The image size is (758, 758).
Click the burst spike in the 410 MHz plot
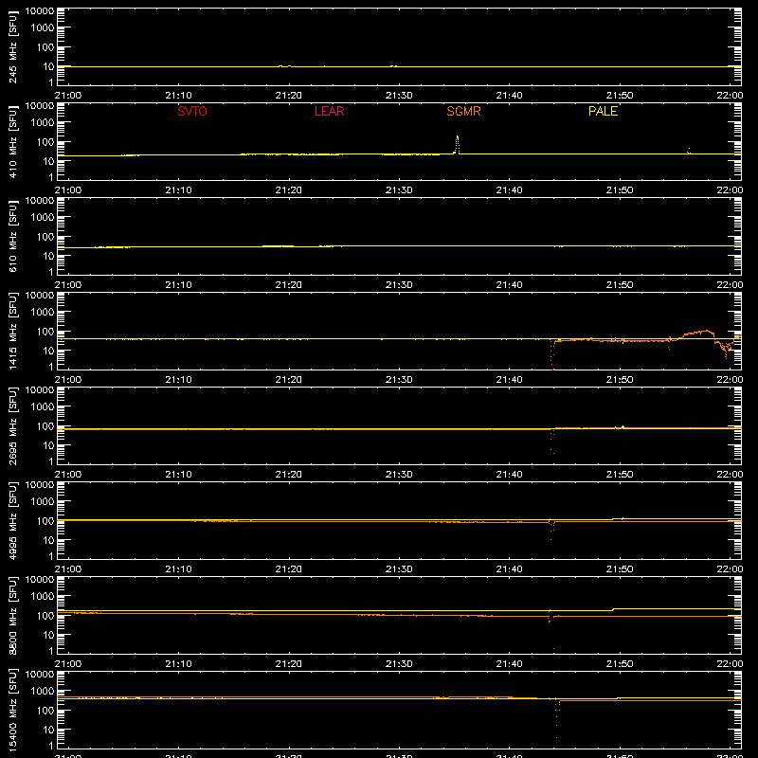coord(458,145)
